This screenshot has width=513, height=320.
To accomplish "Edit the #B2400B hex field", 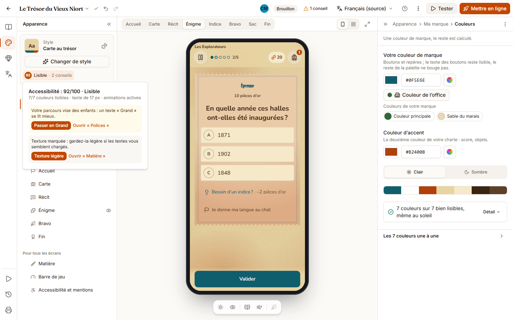I will (x=421, y=152).
